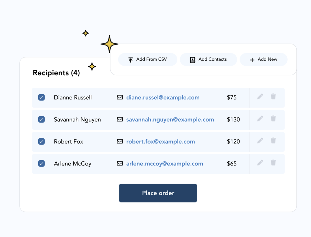Open the diane.russel@example.com email link
311x237 pixels.
163,97
